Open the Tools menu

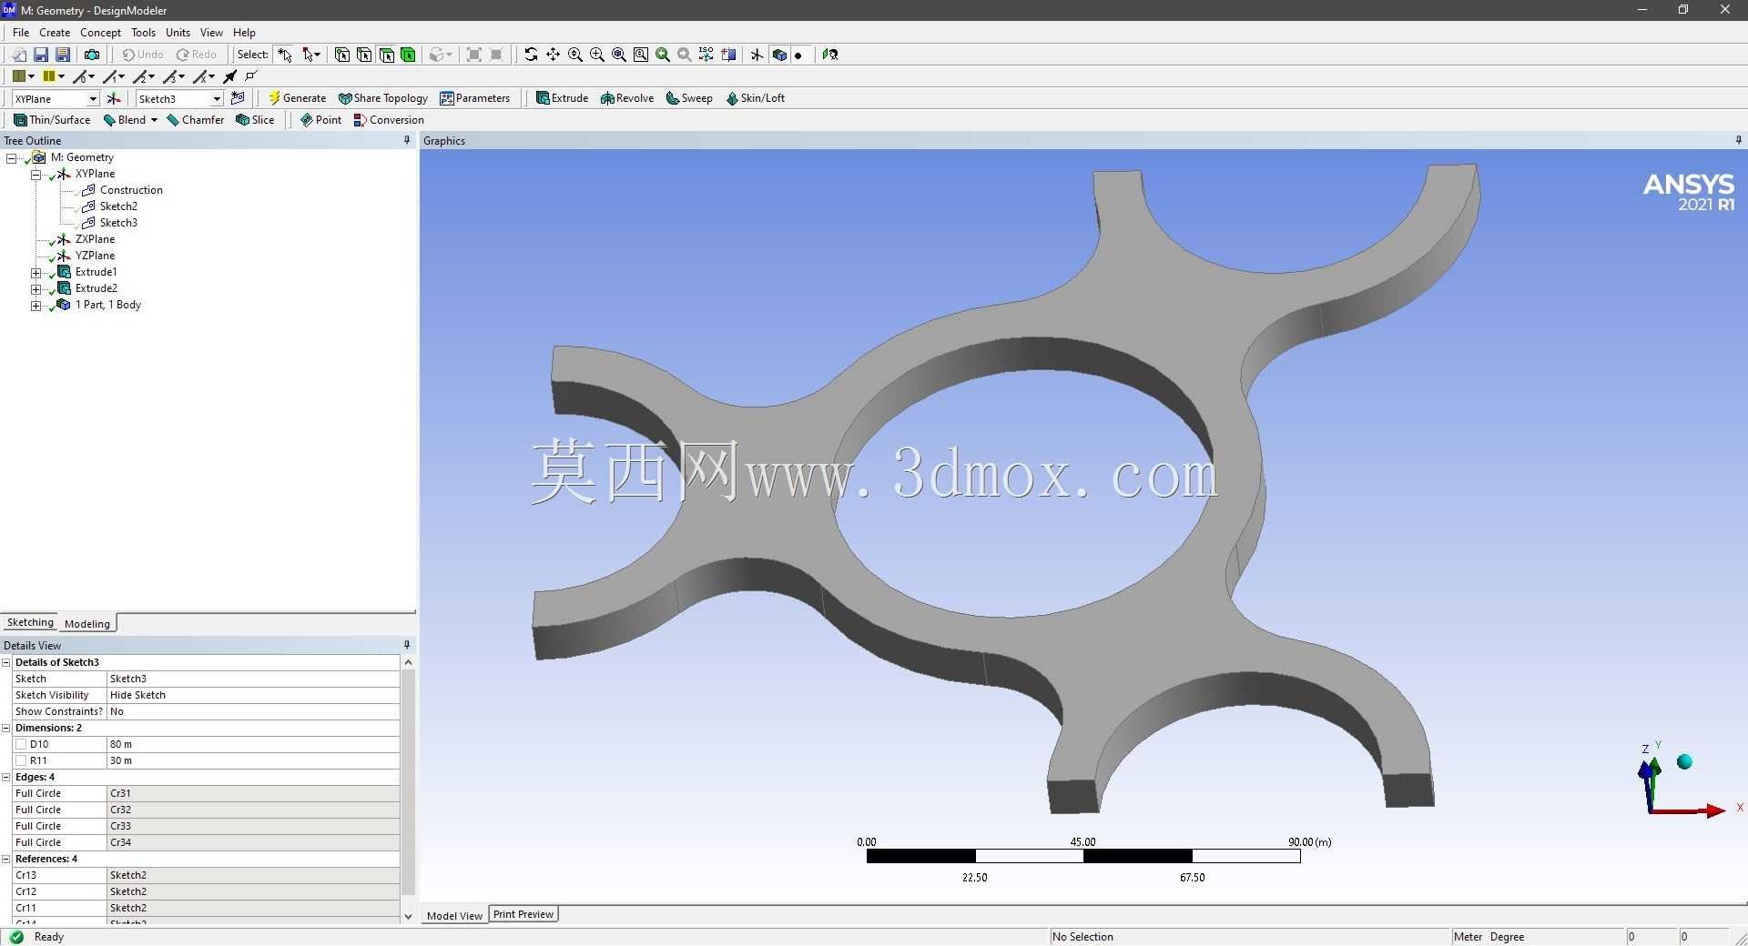tap(143, 32)
